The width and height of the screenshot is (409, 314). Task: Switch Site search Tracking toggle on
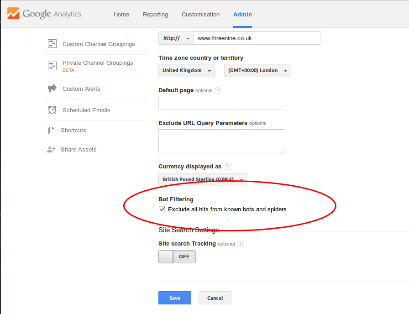[177, 256]
